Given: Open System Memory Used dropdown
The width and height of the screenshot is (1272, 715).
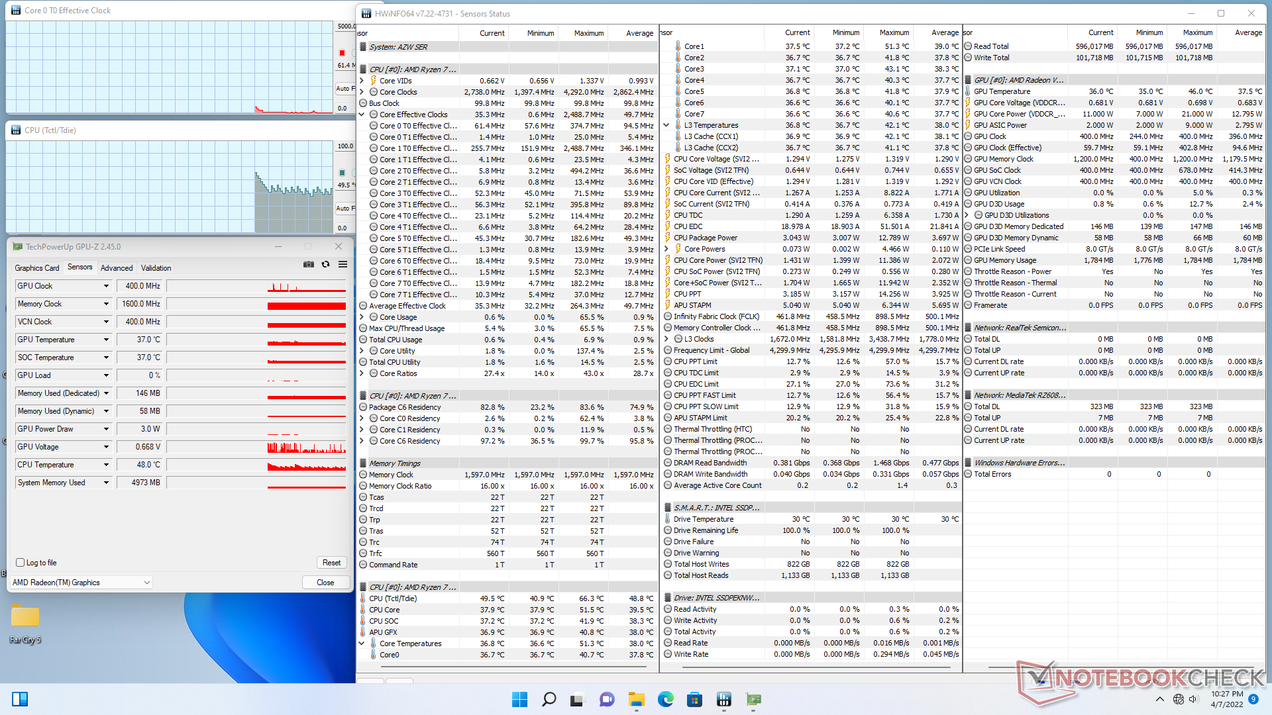Looking at the screenshot, I should point(106,483).
